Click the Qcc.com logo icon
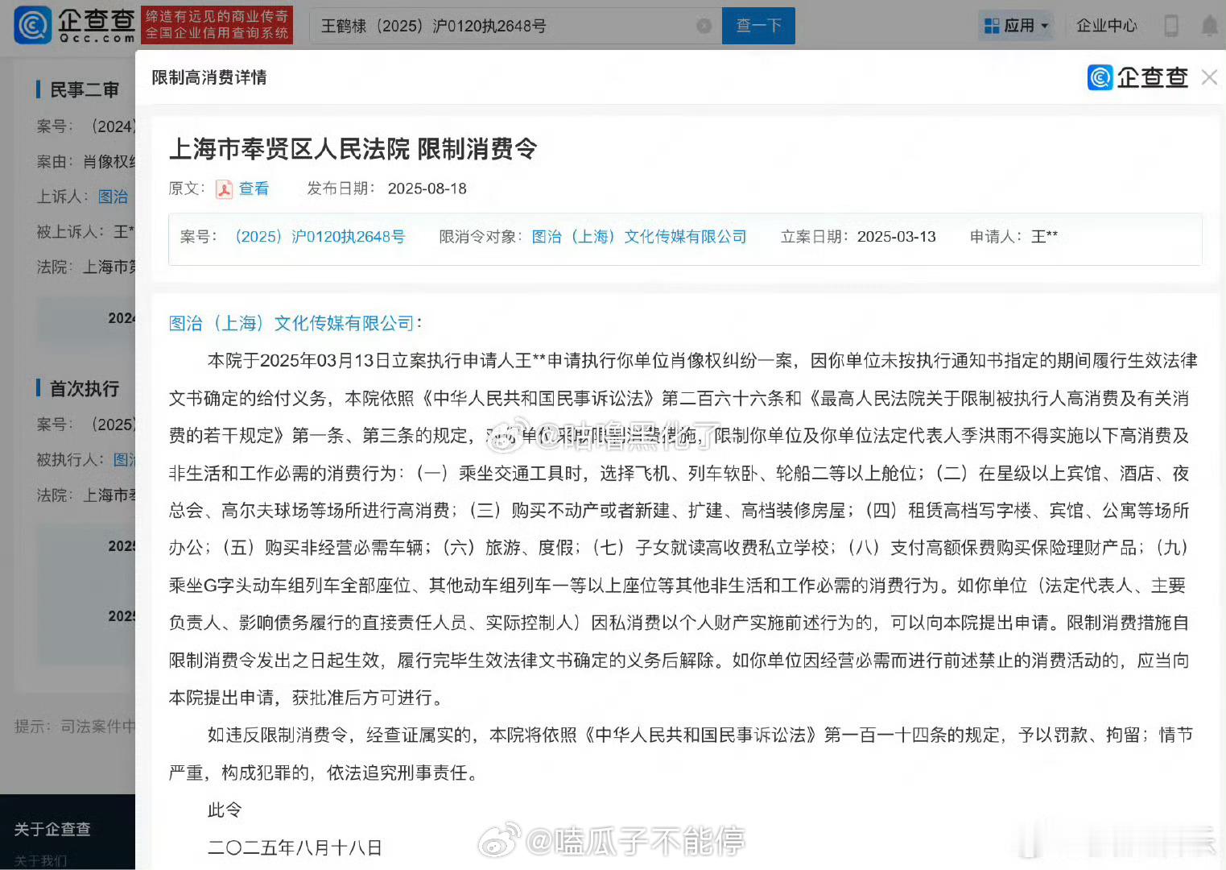Screen dimensions: 1226x870 pos(32,25)
